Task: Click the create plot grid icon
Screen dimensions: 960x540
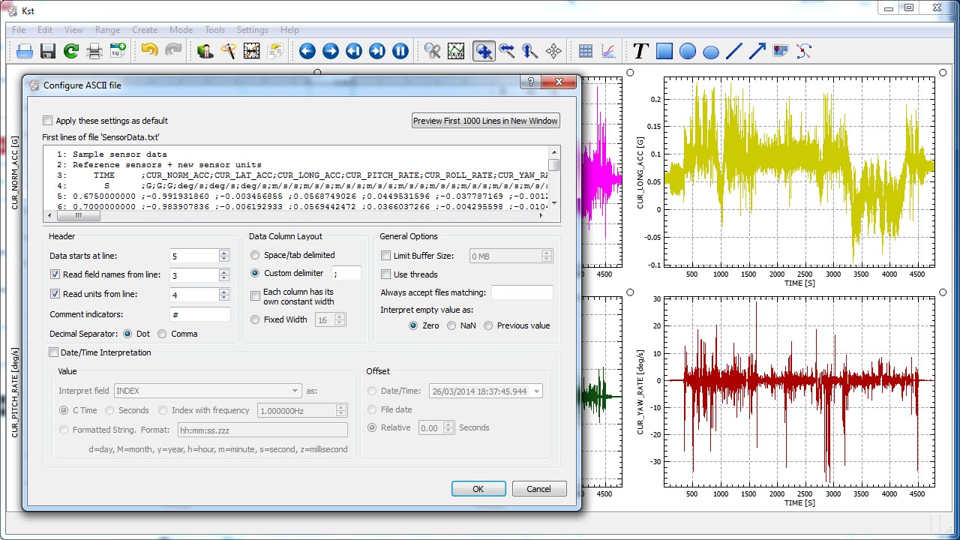Action: pos(586,51)
